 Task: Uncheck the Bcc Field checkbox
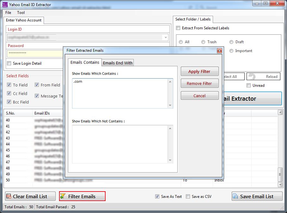(x=9, y=102)
